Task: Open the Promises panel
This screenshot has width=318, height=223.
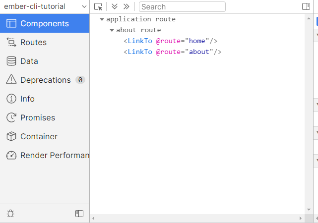Action: 45,117
